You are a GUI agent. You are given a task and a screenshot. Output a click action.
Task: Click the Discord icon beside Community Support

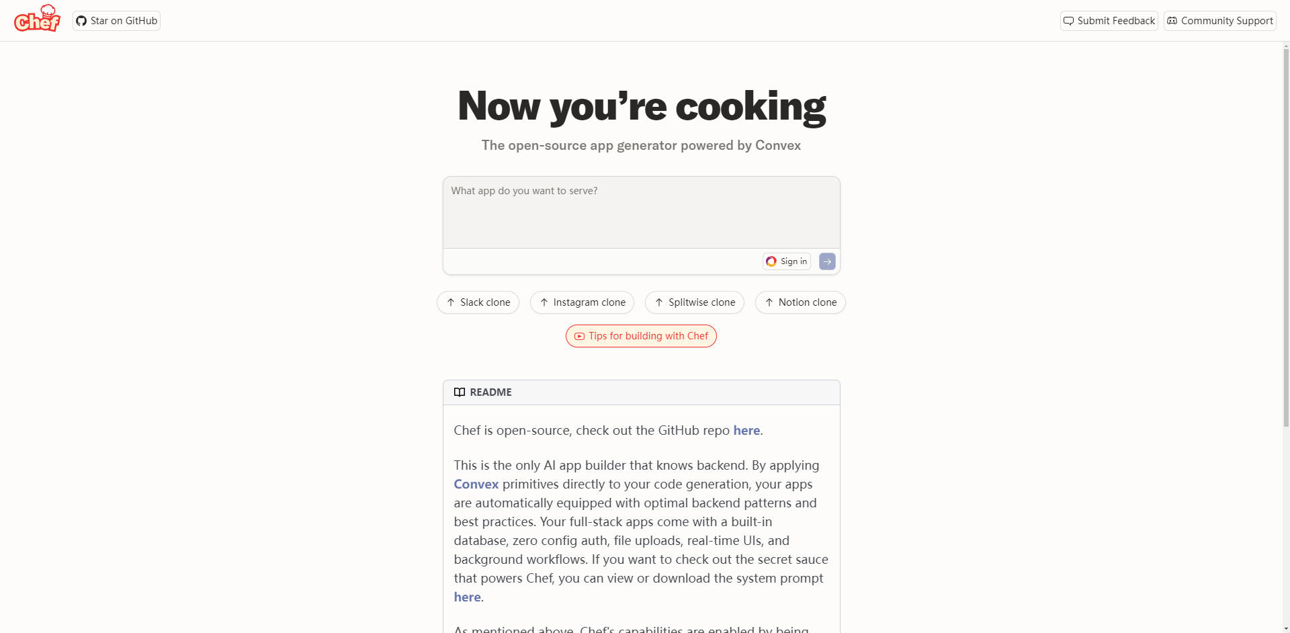[x=1172, y=21]
